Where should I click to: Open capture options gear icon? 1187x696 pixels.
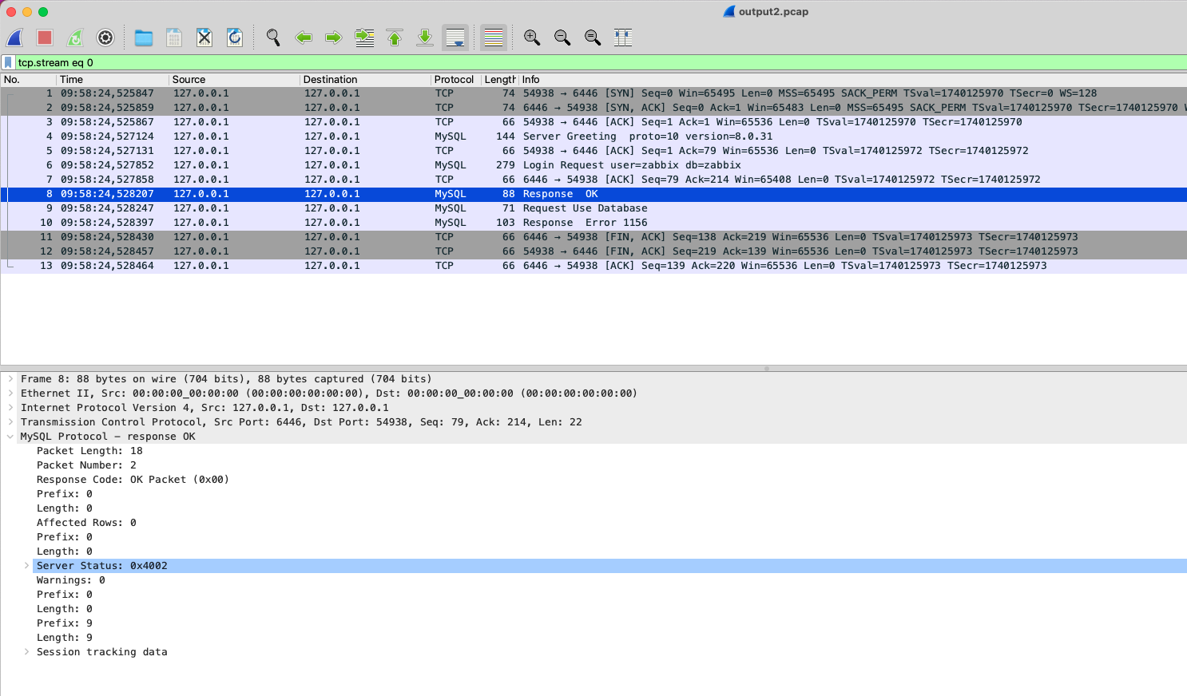pyautogui.click(x=105, y=38)
